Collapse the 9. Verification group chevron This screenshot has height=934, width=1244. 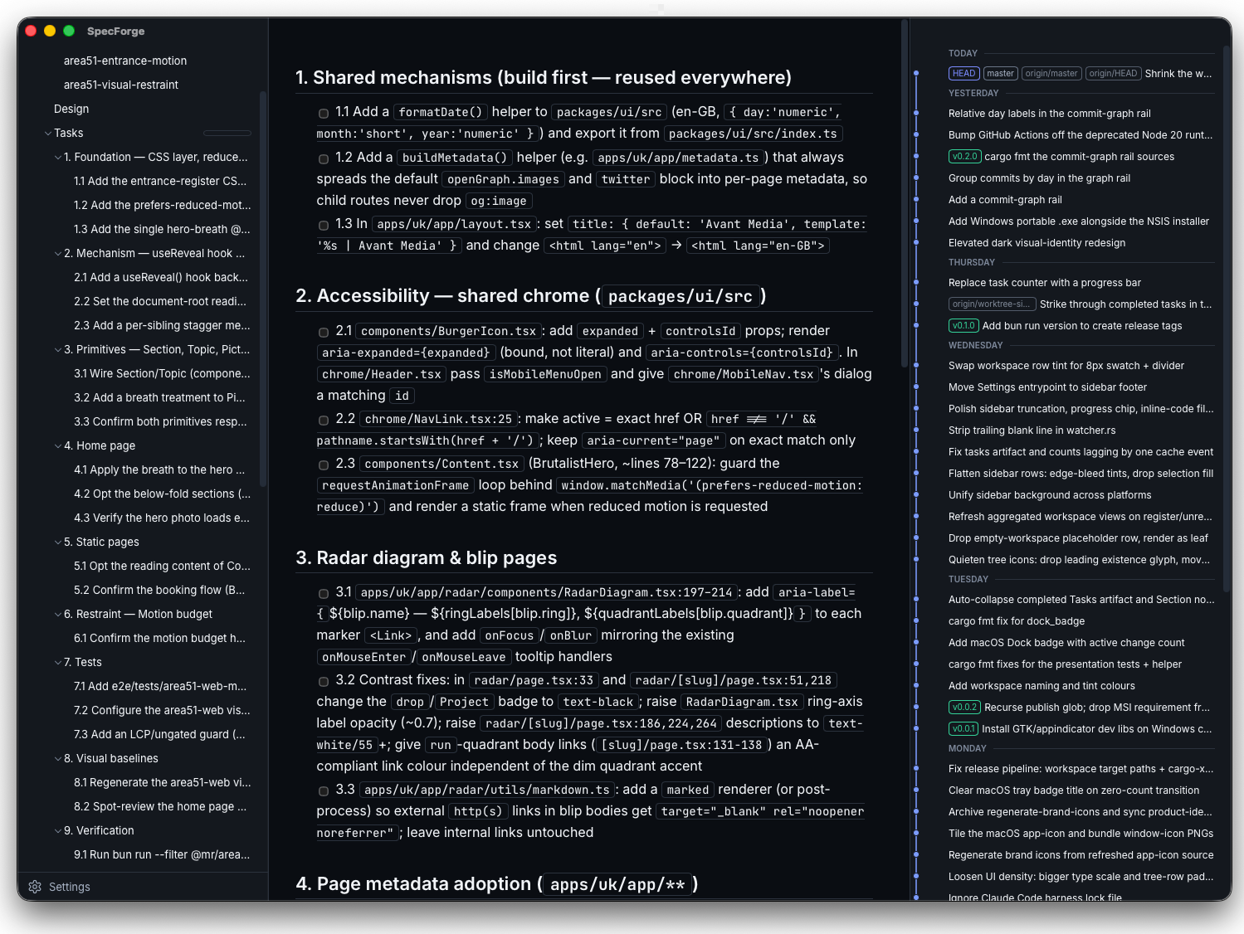[58, 830]
